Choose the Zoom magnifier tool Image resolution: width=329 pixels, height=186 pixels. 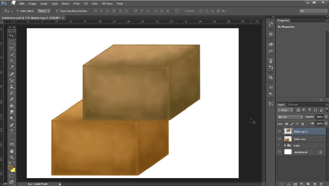12,157
